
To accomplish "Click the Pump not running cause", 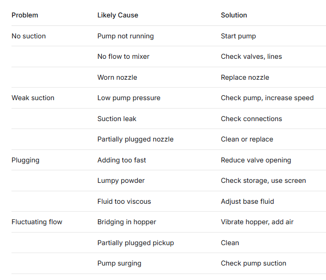I will coord(125,36).
